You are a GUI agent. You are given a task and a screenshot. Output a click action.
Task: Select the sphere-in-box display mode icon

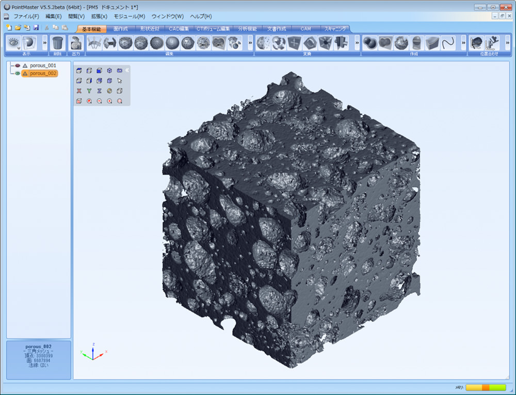point(29,43)
